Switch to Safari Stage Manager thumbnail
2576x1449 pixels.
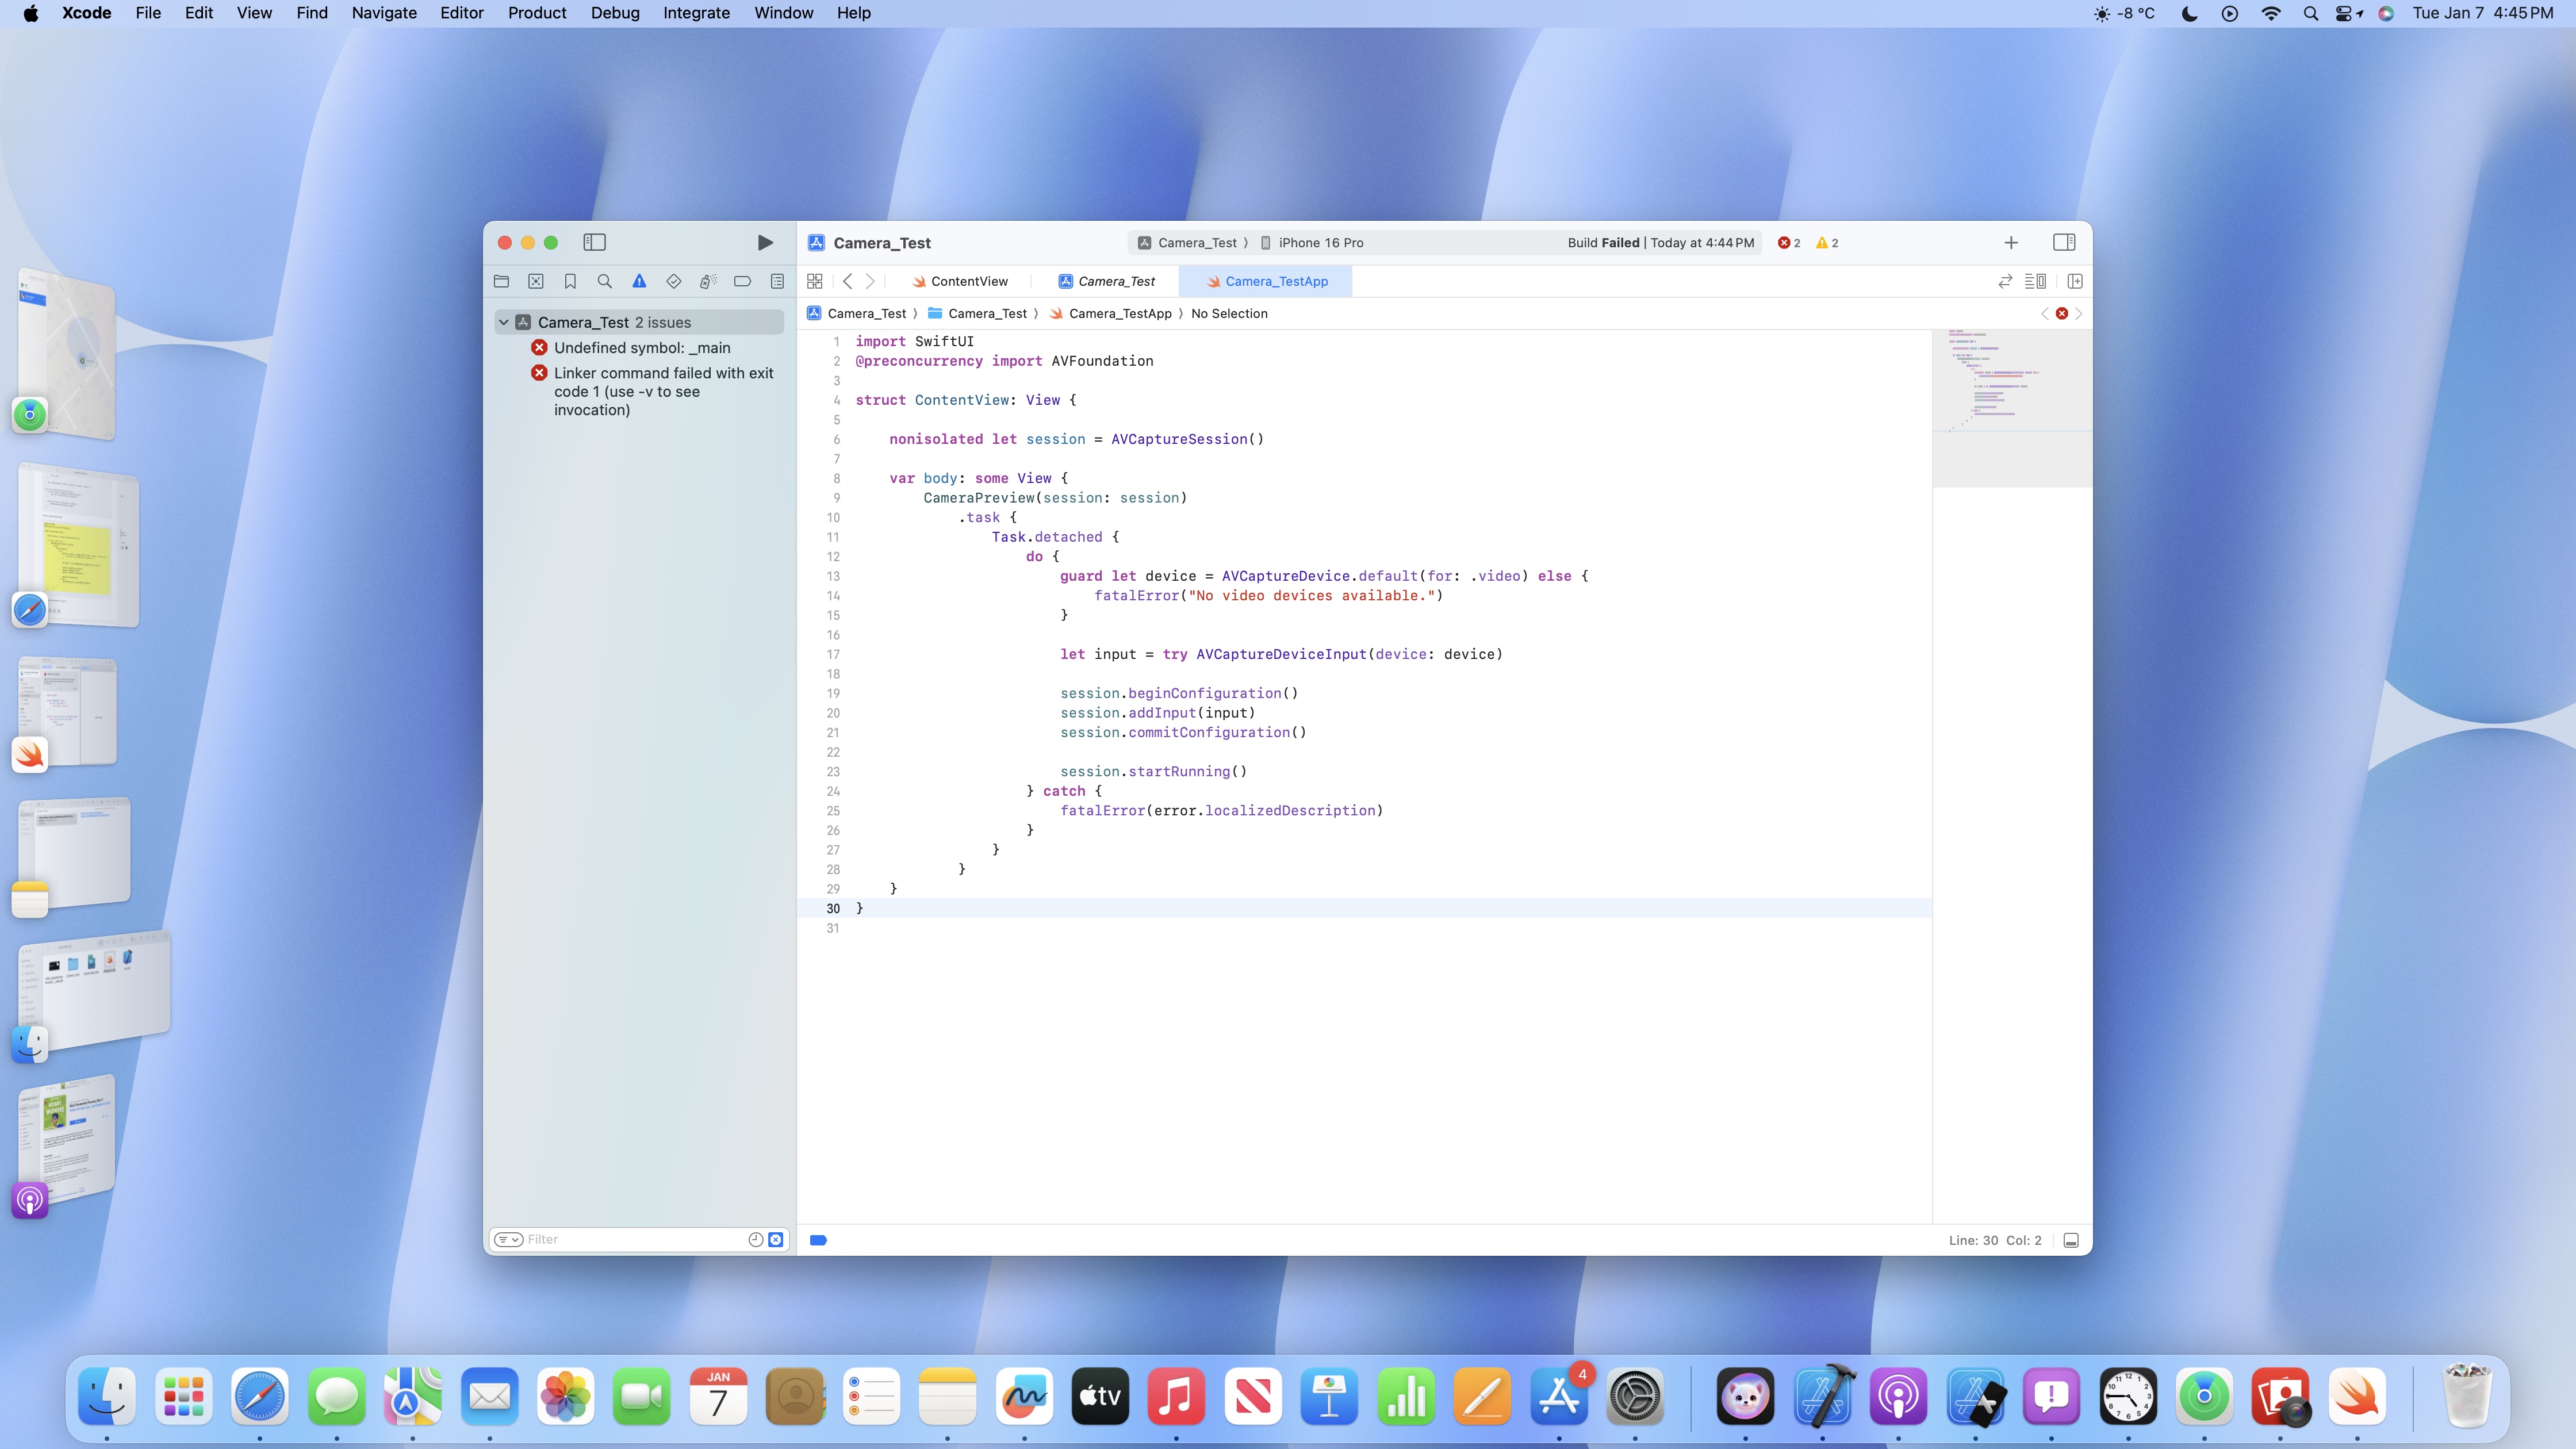click(78, 546)
